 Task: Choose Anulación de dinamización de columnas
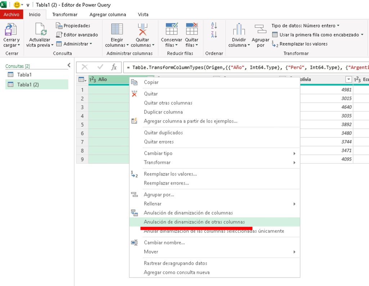[215, 213]
